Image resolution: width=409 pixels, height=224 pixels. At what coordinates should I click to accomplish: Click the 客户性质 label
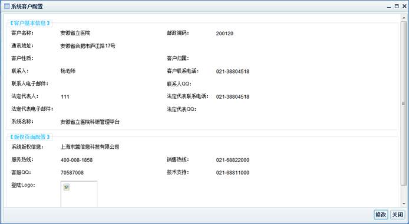click(x=22, y=58)
